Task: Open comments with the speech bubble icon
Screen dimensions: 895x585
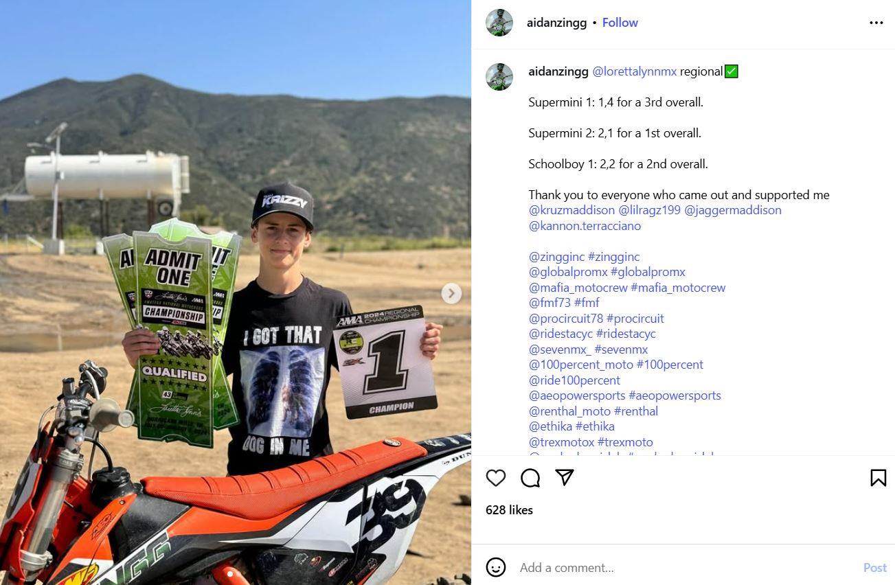Action: [x=530, y=478]
